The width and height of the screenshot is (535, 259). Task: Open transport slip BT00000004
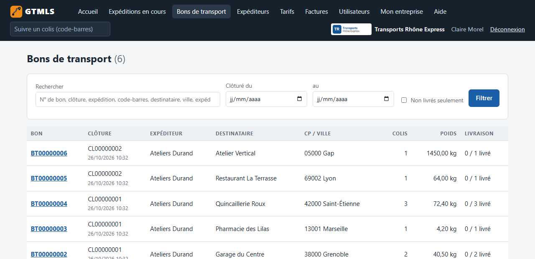pos(49,204)
